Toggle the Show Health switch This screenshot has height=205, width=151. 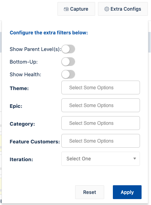tap(68, 74)
